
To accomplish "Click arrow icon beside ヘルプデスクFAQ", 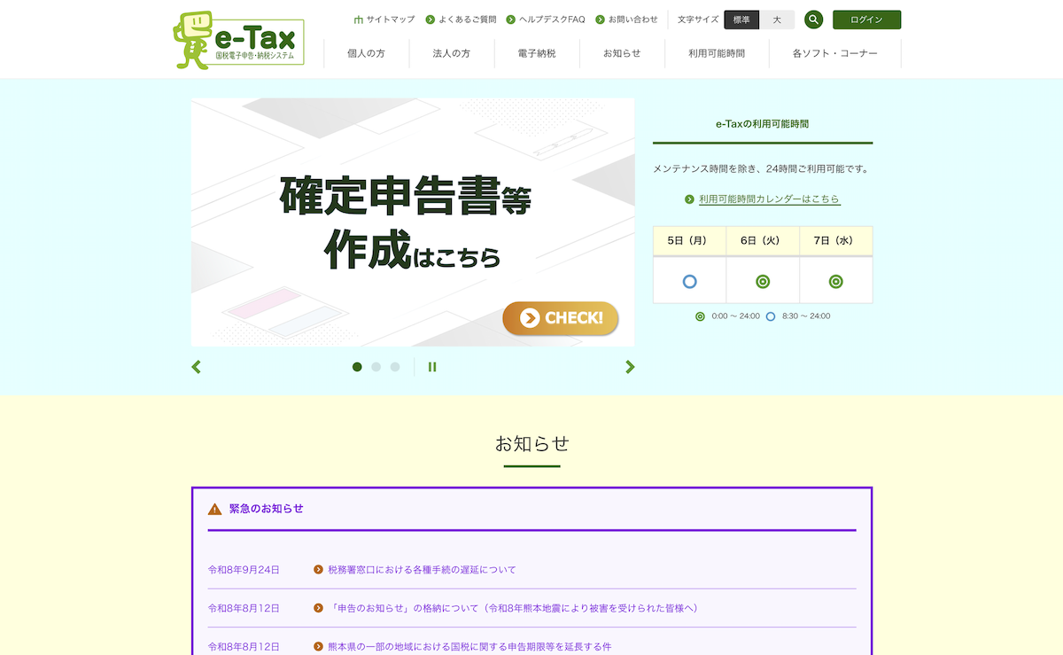I will [511, 19].
